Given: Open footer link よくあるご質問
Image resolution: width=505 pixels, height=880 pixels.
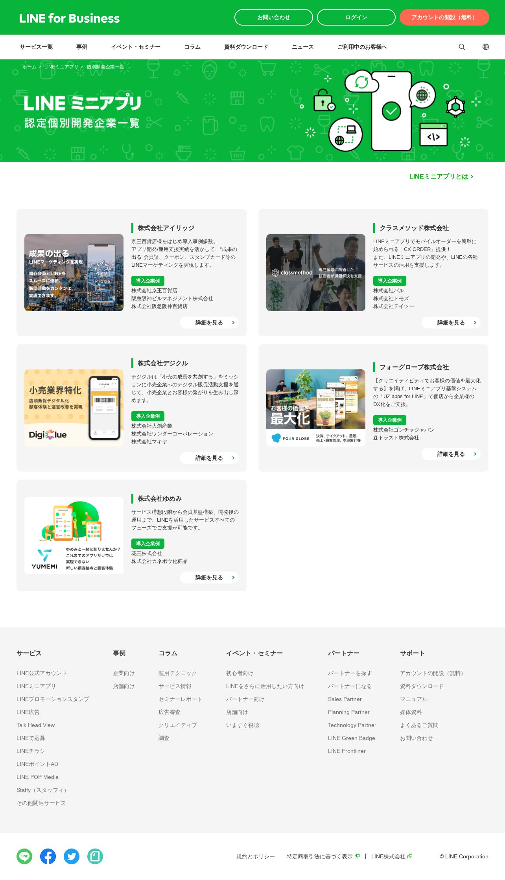Looking at the screenshot, I should click(419, 725).
